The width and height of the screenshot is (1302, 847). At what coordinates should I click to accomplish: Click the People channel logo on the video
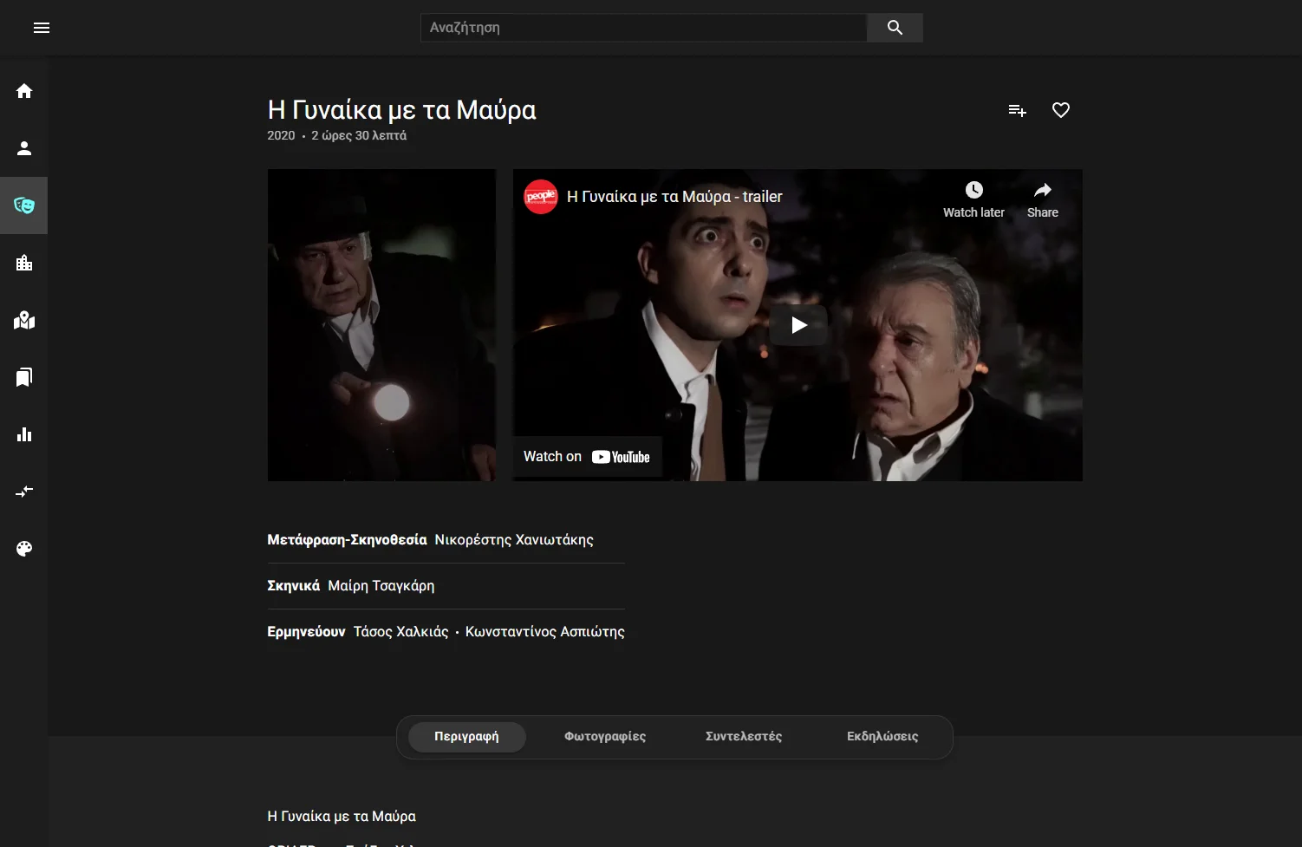point(541,197)
